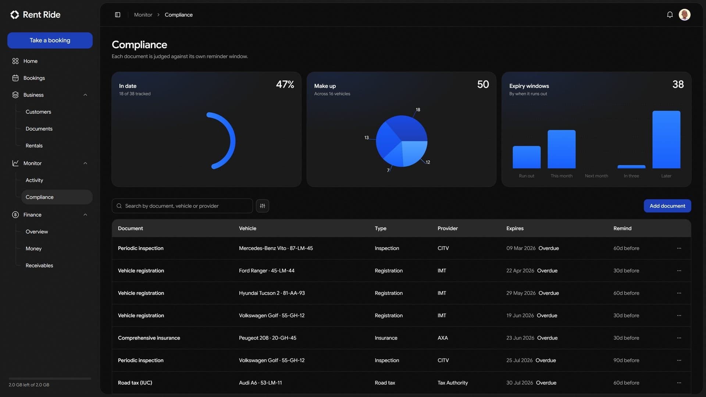This screenshot has width=706, height=397.
Task: Click the Later bar in Expiry windows
Action: pyautogui.click(x=666, y=139)
